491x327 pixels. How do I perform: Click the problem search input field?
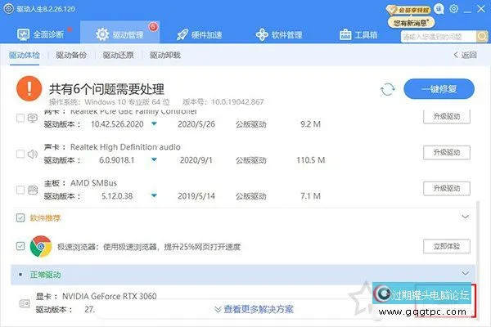coord(439,37)
